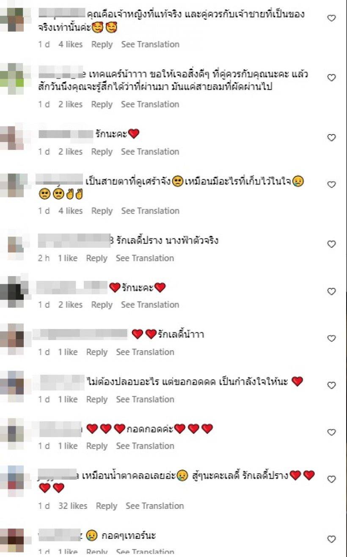Reply to the นางฟ้าตัวจริง comment

(x=96, y=258)
